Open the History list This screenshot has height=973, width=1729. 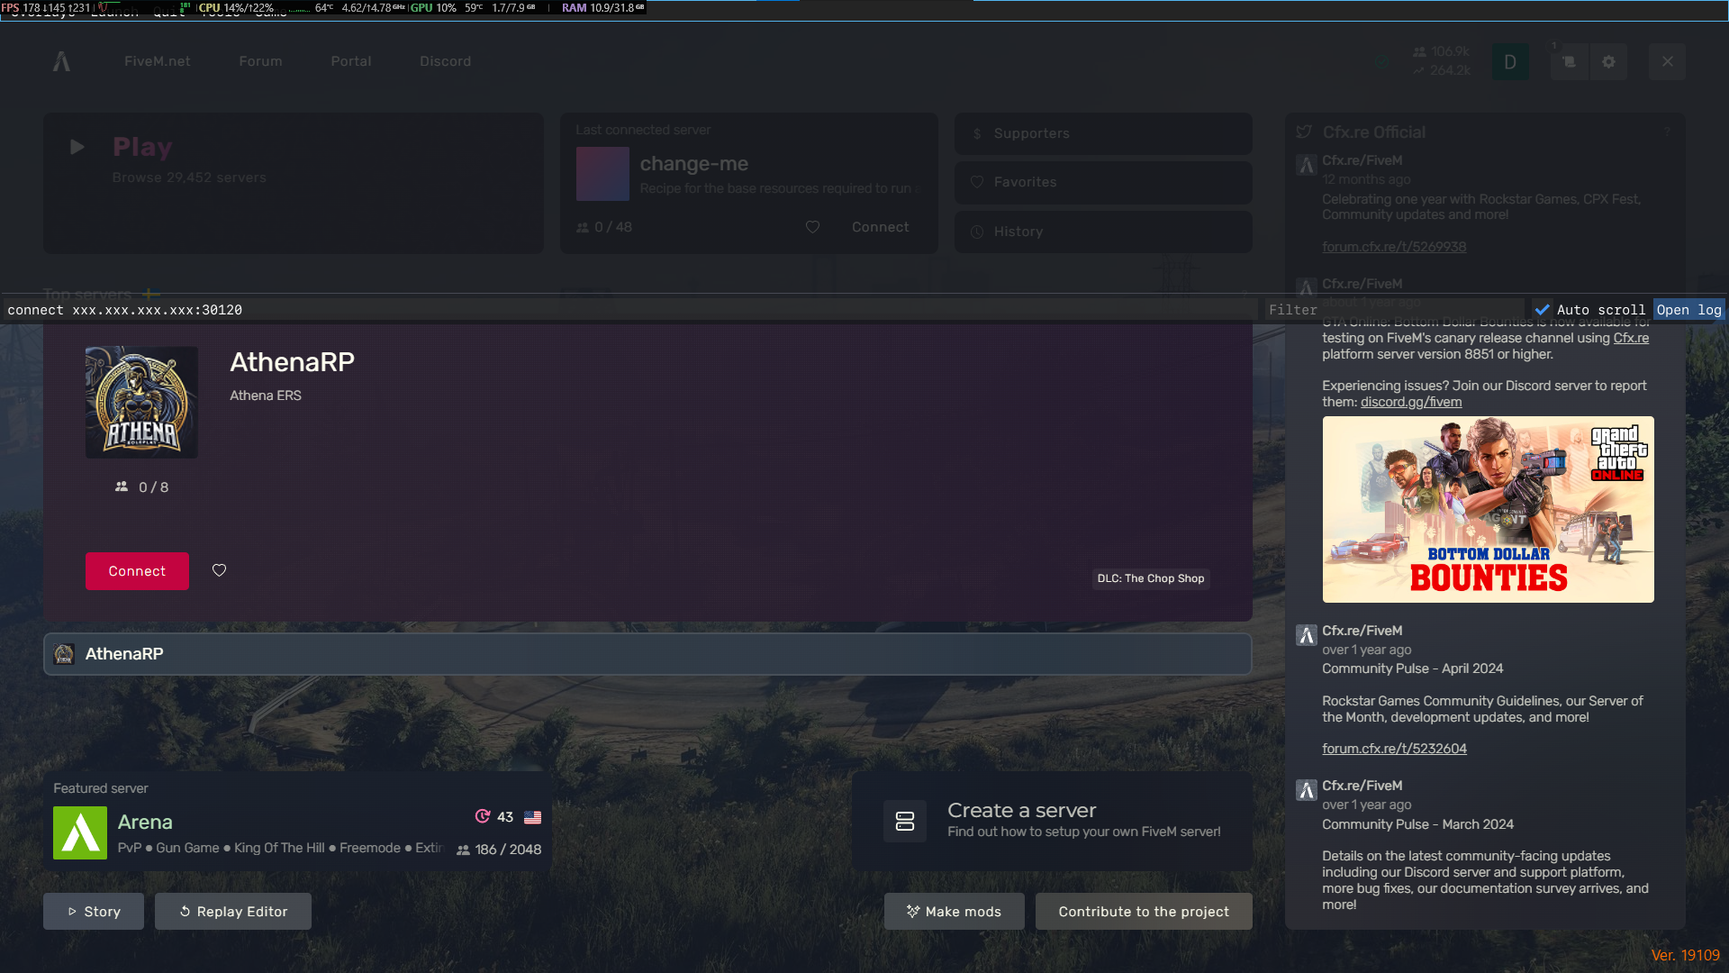point(1103,232)
